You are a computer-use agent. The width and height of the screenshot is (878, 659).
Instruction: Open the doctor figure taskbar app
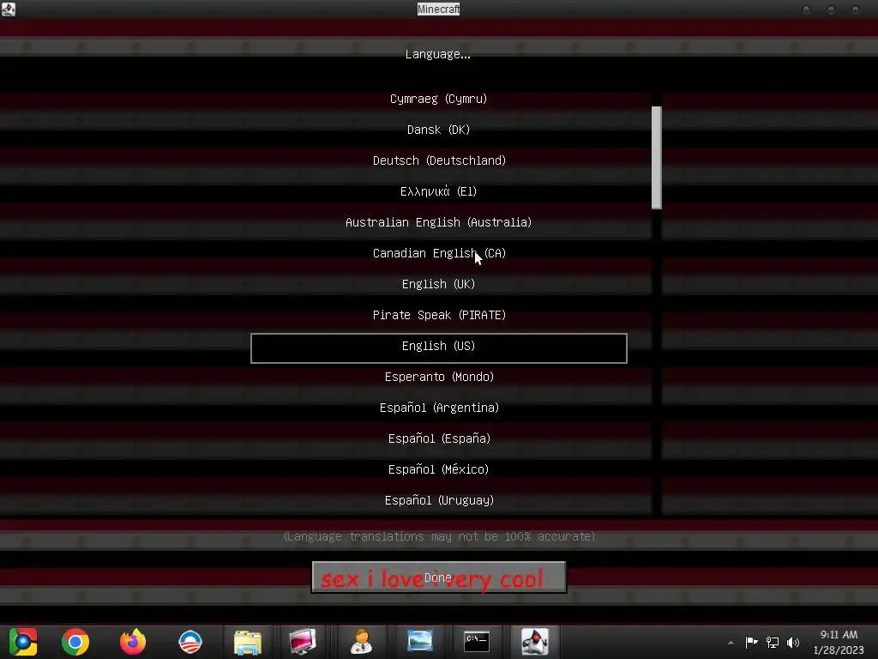[362, 642]
